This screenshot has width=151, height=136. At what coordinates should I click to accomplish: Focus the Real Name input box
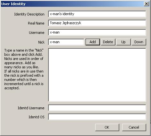[97, 23]
